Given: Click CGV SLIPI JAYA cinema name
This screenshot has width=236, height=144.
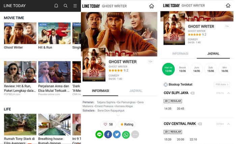Looking at the screenshot, I should pyautogui.click(x=176, y=93).
